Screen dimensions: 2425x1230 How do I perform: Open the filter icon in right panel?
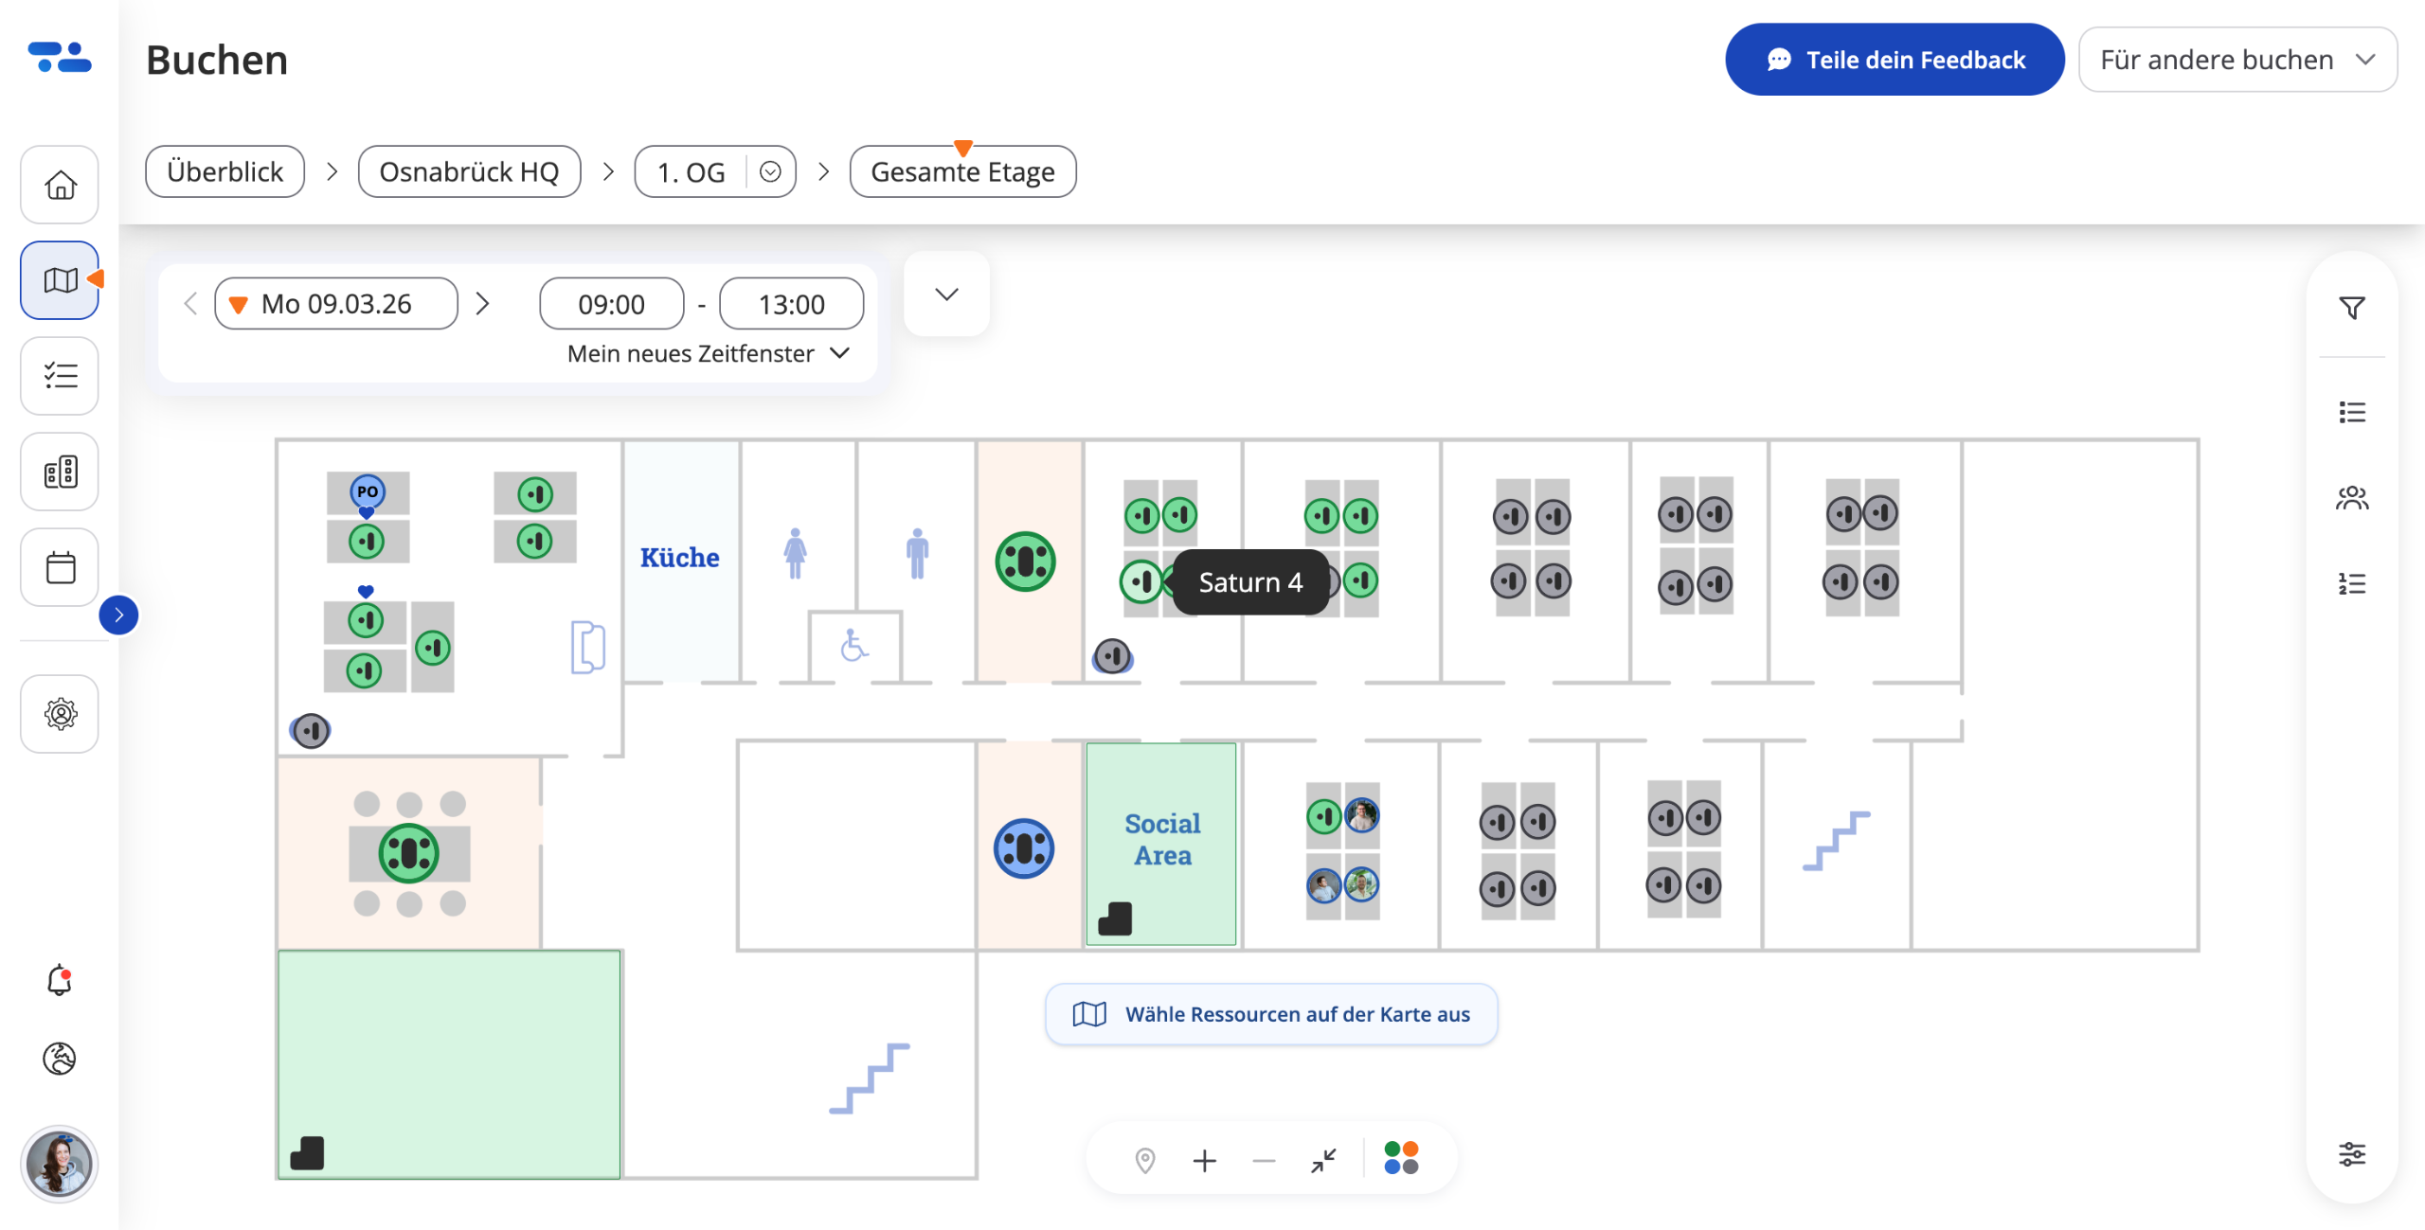pyautogui.click(x=2351, y=308)
